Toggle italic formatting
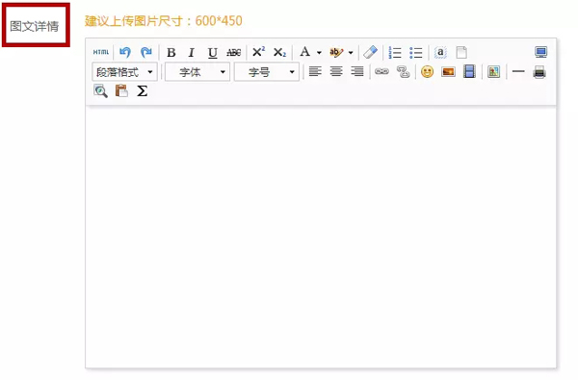The width and height of the screenshot is (578, 380). click(191, 53)
